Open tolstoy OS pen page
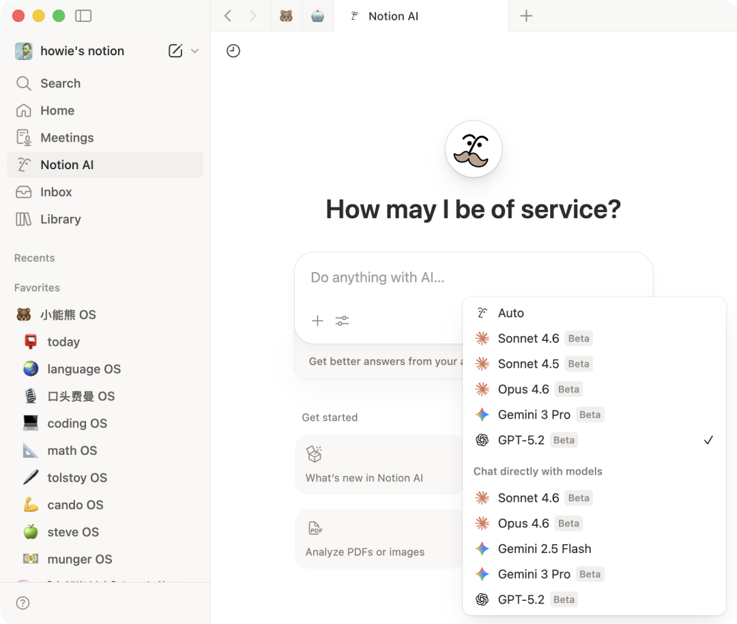The width and height of the screenshot is (737, 624). click(105, 478)
